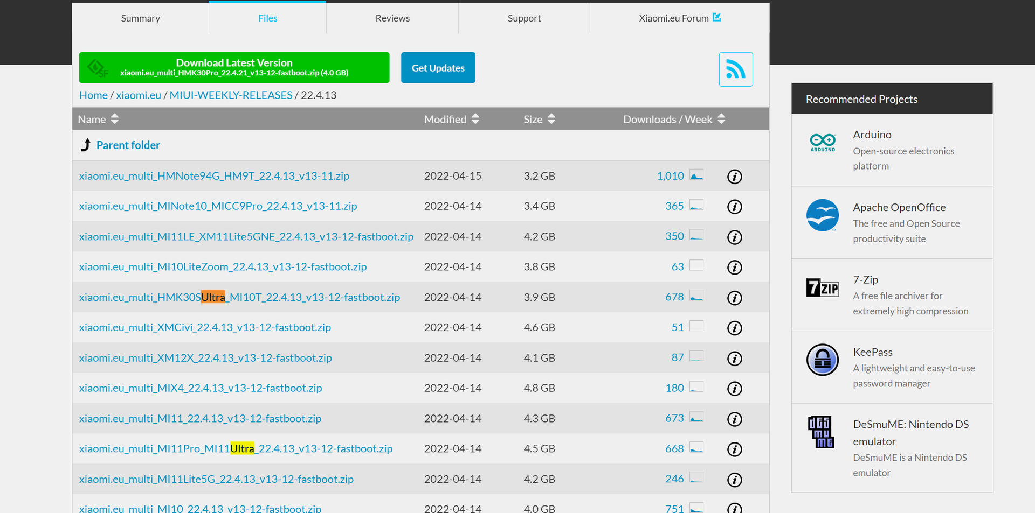The height and width of the screenshot is (513, 1035).
Task: Open download chart for HMK30SUltra_MI10T file
Action: click(x=696, y=296)
